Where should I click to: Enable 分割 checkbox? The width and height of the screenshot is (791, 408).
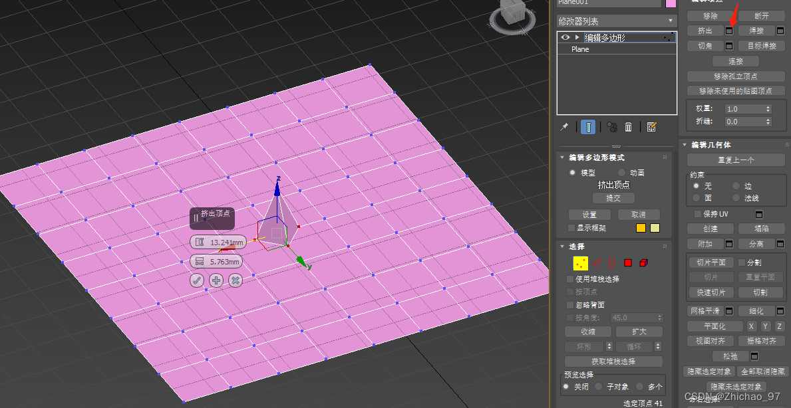point(742,262)
